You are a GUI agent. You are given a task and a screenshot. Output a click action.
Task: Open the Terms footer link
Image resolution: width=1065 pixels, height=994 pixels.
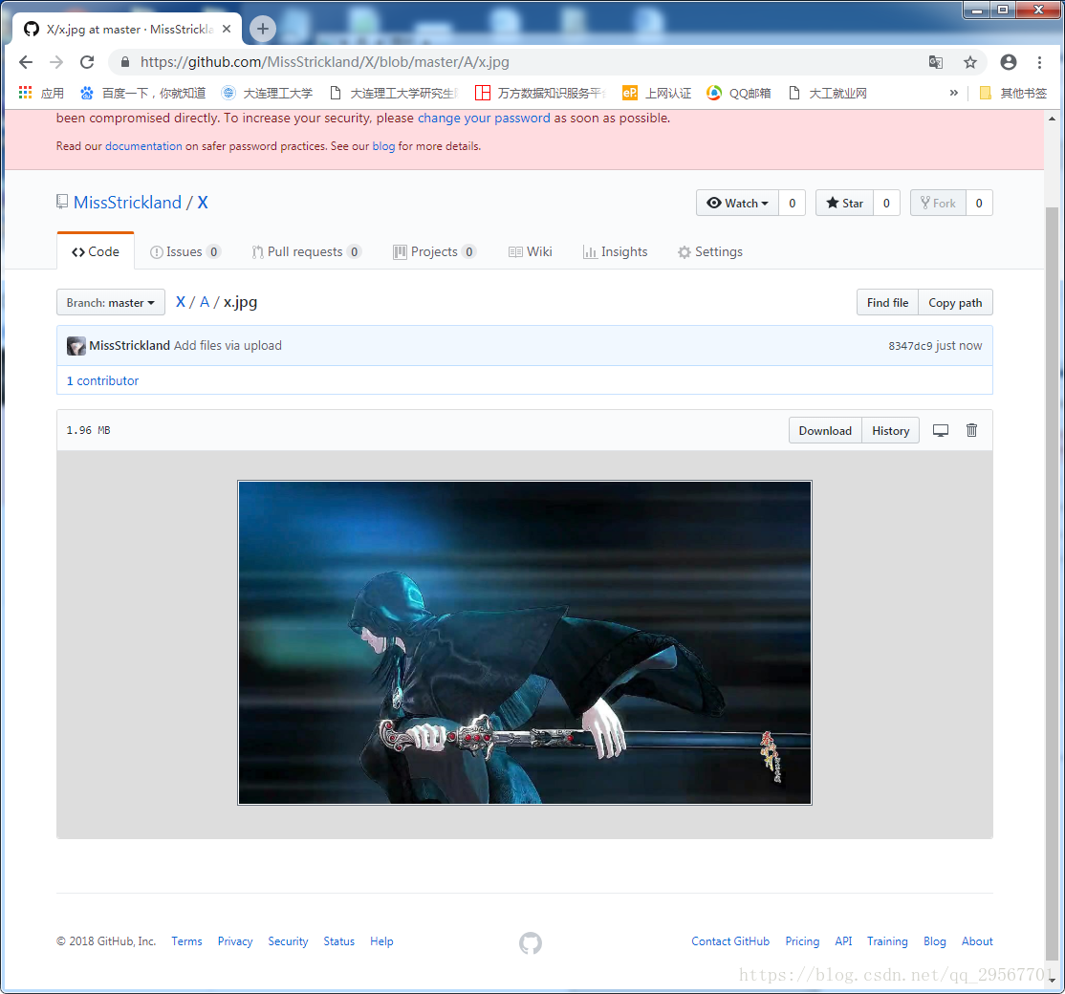186,941
